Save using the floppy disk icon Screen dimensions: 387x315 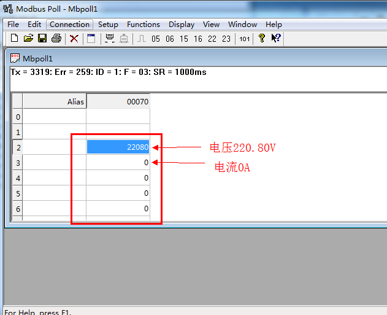[x=42, y=39]
